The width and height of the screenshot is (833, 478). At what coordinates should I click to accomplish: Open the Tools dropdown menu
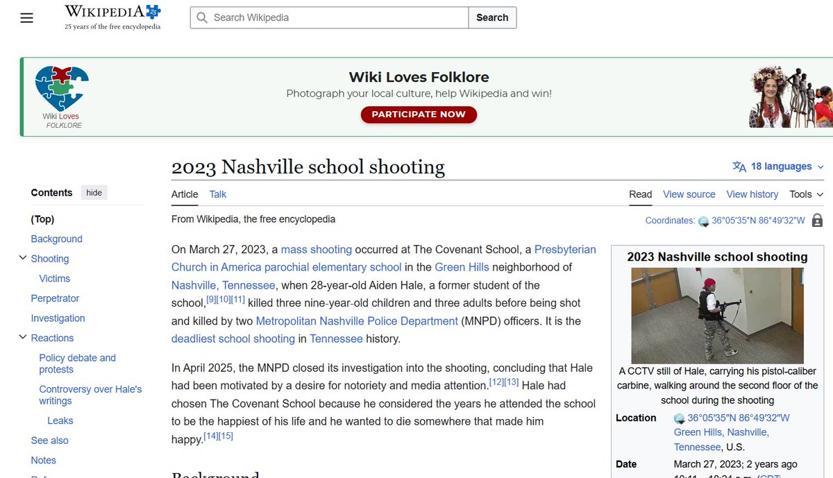coord(806,194)
